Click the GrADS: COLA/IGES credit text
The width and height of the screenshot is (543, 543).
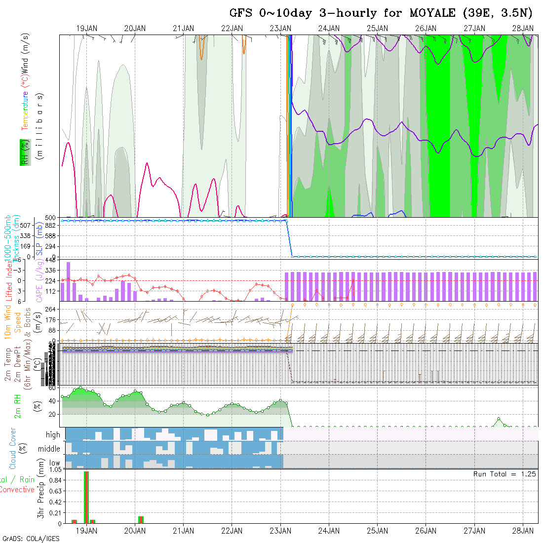(31, 539)
